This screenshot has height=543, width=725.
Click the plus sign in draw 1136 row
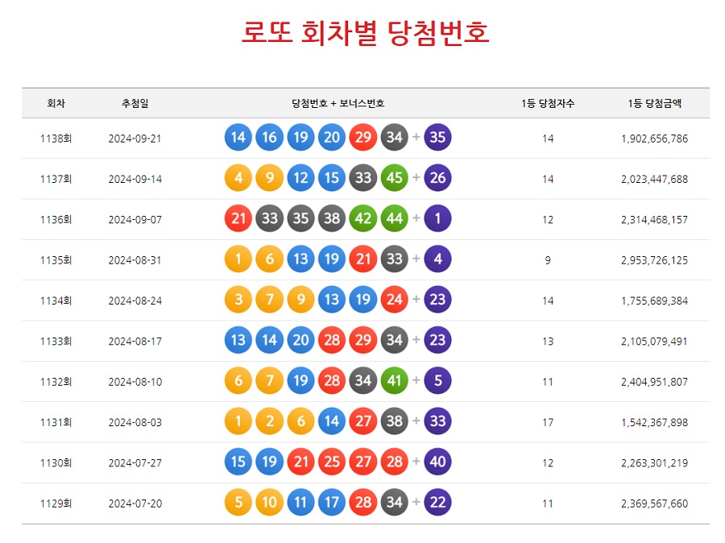pyautogui.click(x=416, y=218)
